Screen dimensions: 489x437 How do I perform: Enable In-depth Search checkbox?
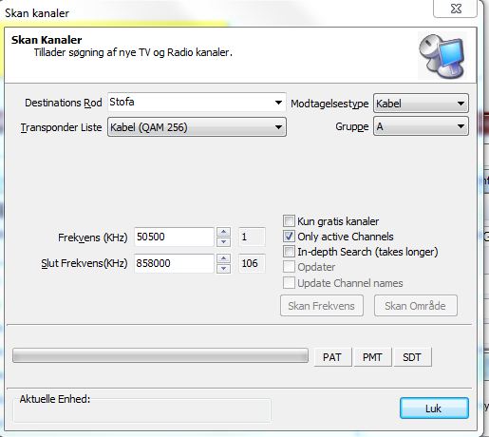point(289,252)
